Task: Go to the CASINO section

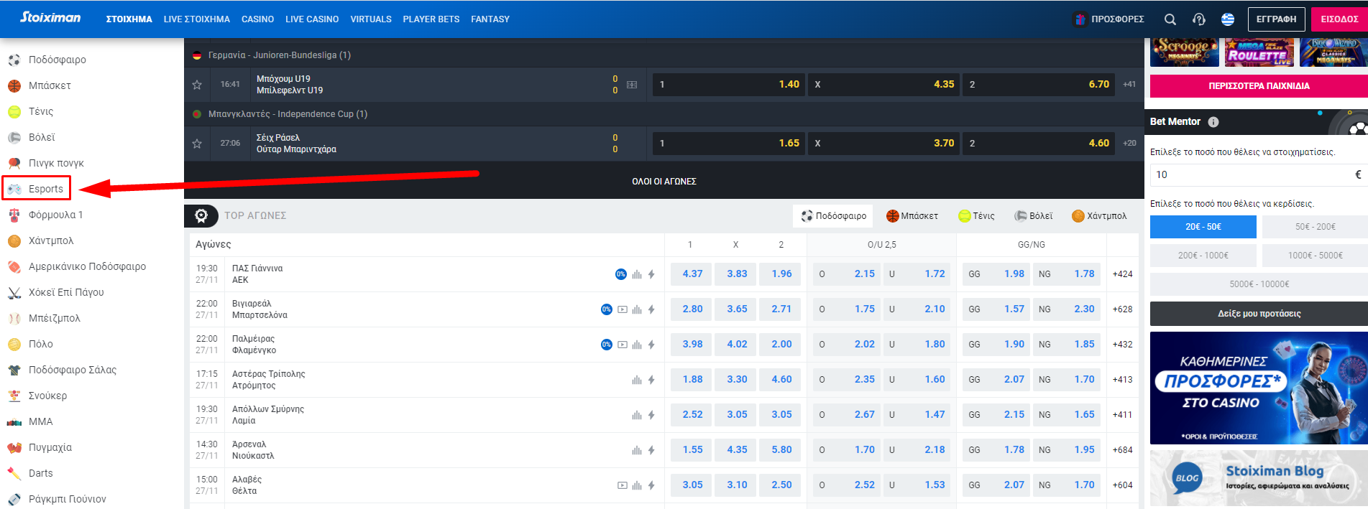Action: (x=257, y=19)
